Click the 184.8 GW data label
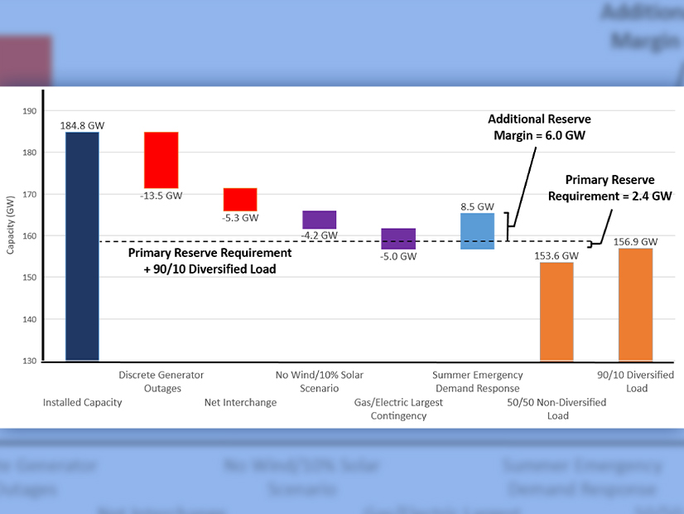This screenshot has height=514, width=684. point(82,125)
